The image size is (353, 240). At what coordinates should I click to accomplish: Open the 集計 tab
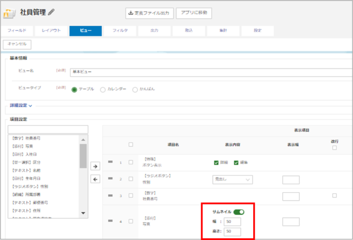[223, 31]
